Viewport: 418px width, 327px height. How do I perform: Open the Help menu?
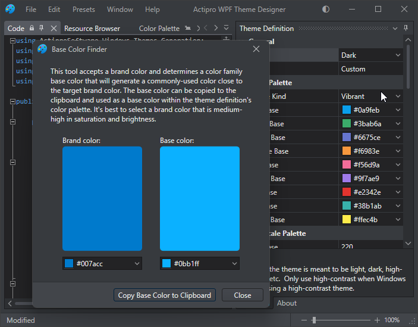coord(152,10)
